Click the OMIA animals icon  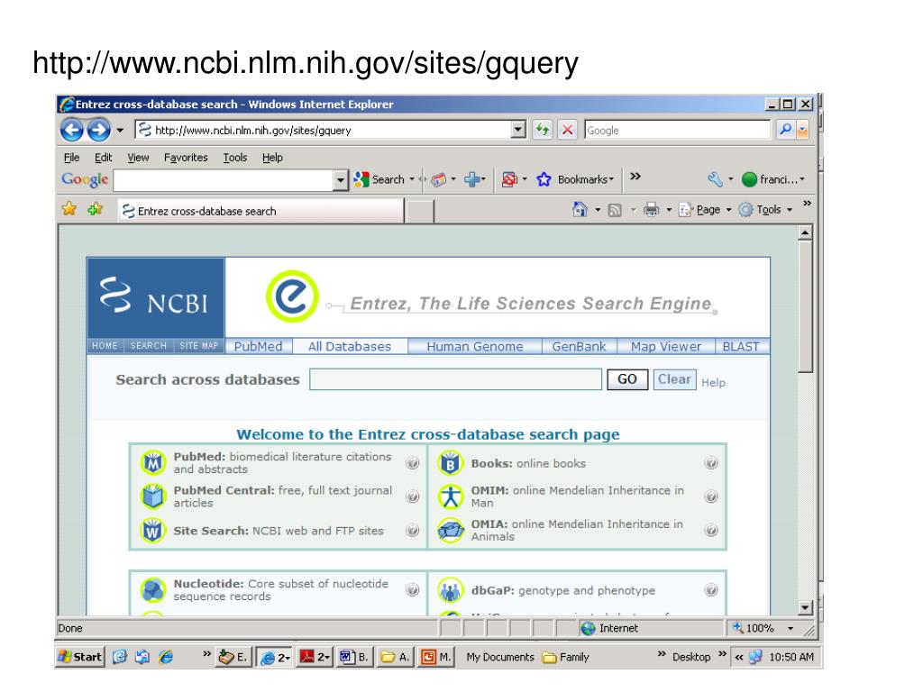451,530
